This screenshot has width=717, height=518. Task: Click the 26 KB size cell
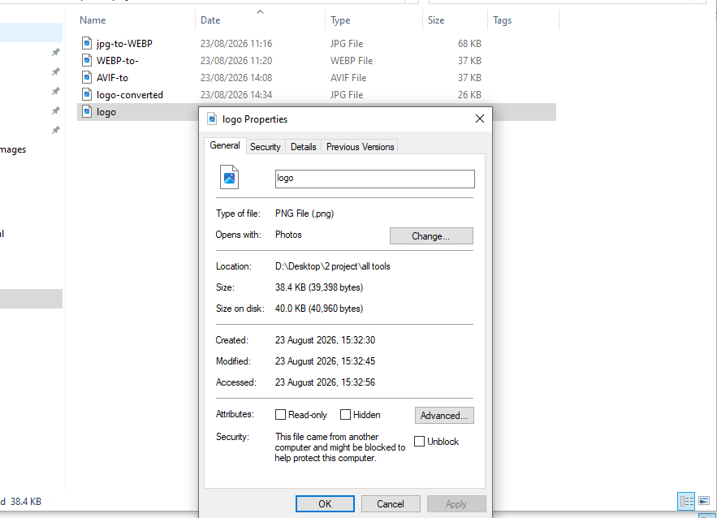point(469,95)
